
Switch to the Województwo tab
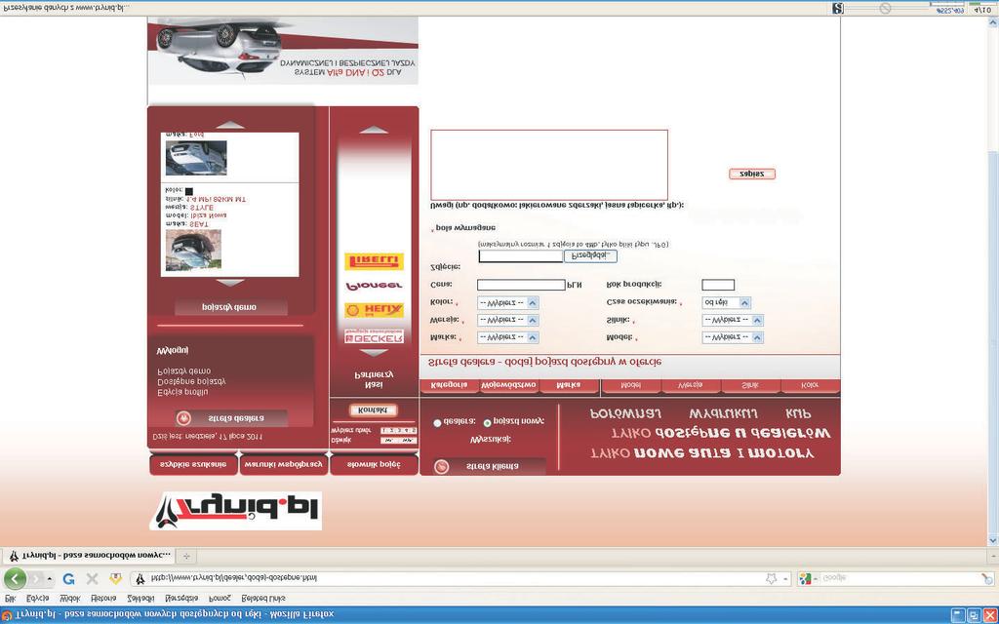[508, 385]
